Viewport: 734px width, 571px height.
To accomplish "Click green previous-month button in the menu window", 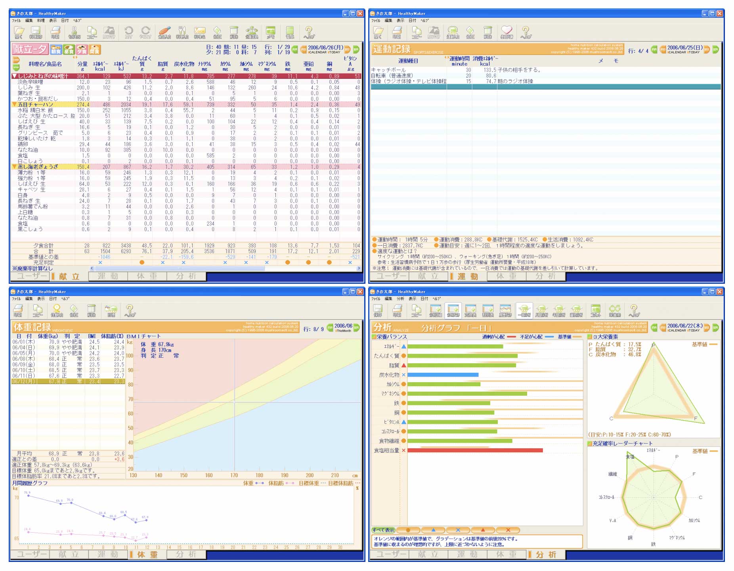I will [295, 49].
